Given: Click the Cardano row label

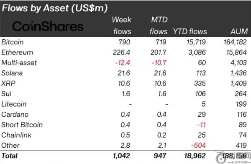Looking at the screenshot, I should click(x=15, y=115).
